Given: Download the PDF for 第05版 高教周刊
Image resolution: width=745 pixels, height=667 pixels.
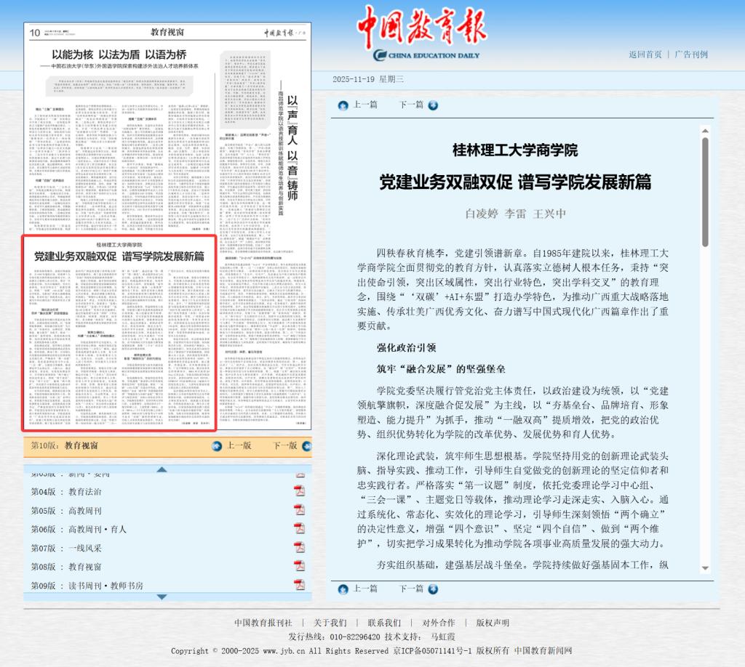Looking at the screenshot, I should click(299, 510).
